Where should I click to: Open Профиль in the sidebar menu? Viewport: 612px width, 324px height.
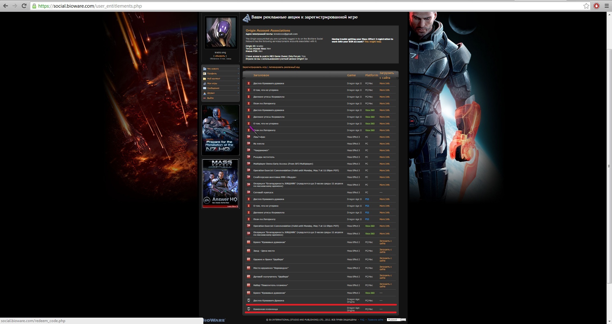(x=212, y=74)
